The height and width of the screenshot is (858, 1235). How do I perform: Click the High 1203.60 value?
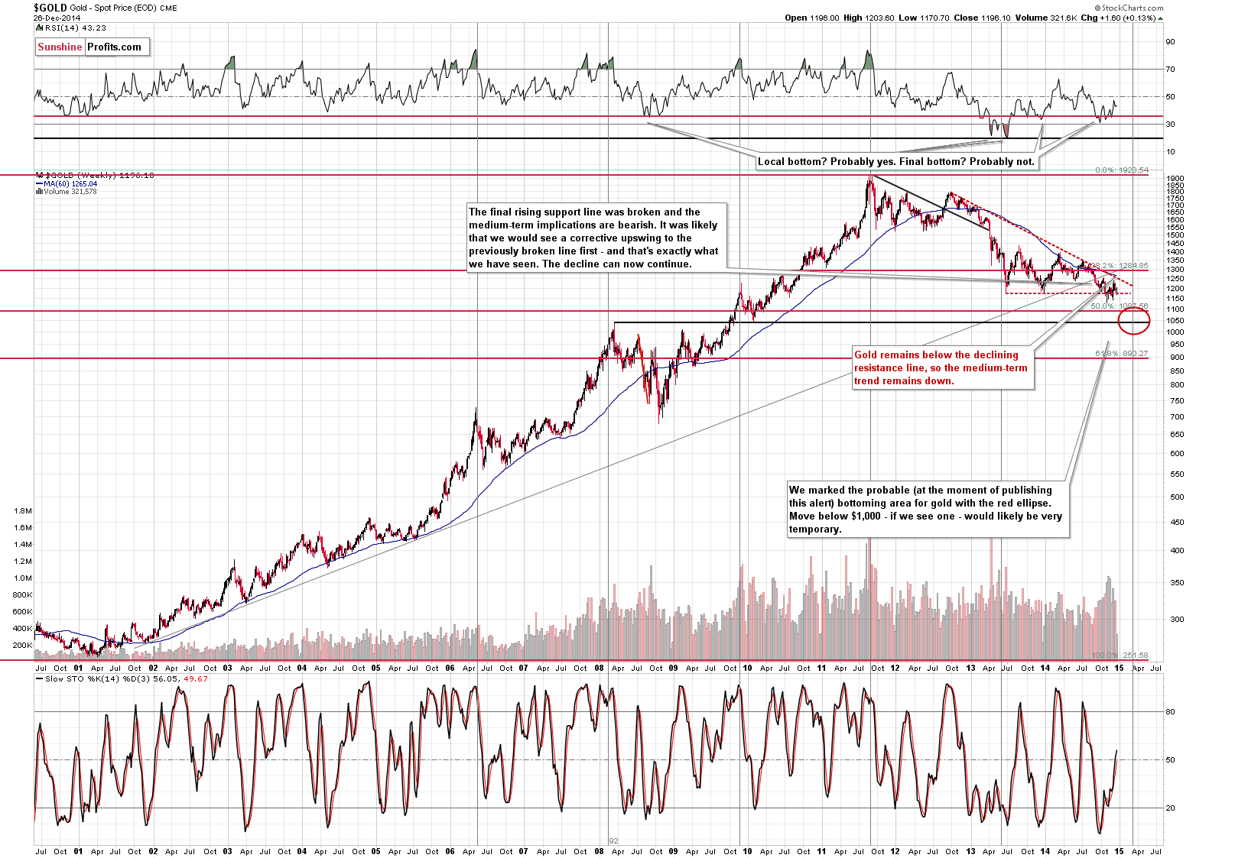coord(869,18)
